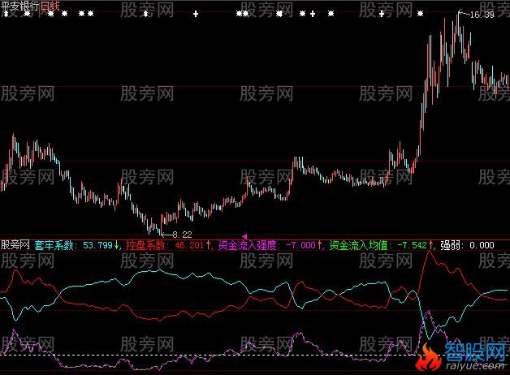Click the 53.799 trapped coefficient value

pos(97,245)
